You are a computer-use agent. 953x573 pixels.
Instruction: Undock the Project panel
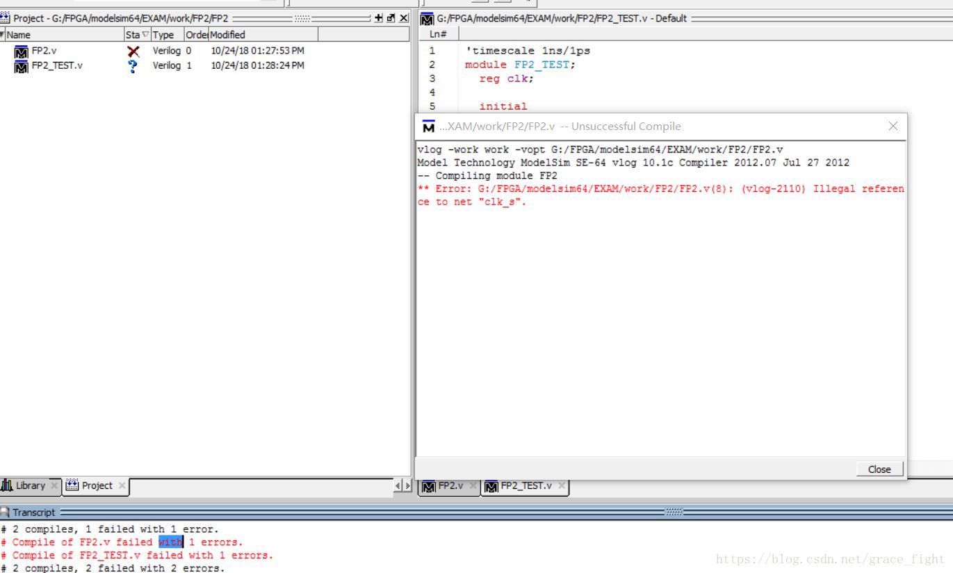(x=391, y=18)
